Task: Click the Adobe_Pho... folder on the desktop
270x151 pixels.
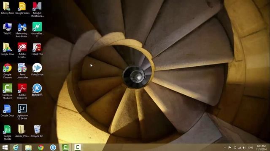Action: [22, 131]
